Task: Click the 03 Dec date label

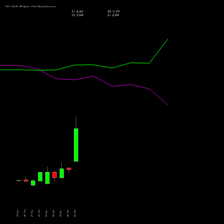Action: pos(60,213)
